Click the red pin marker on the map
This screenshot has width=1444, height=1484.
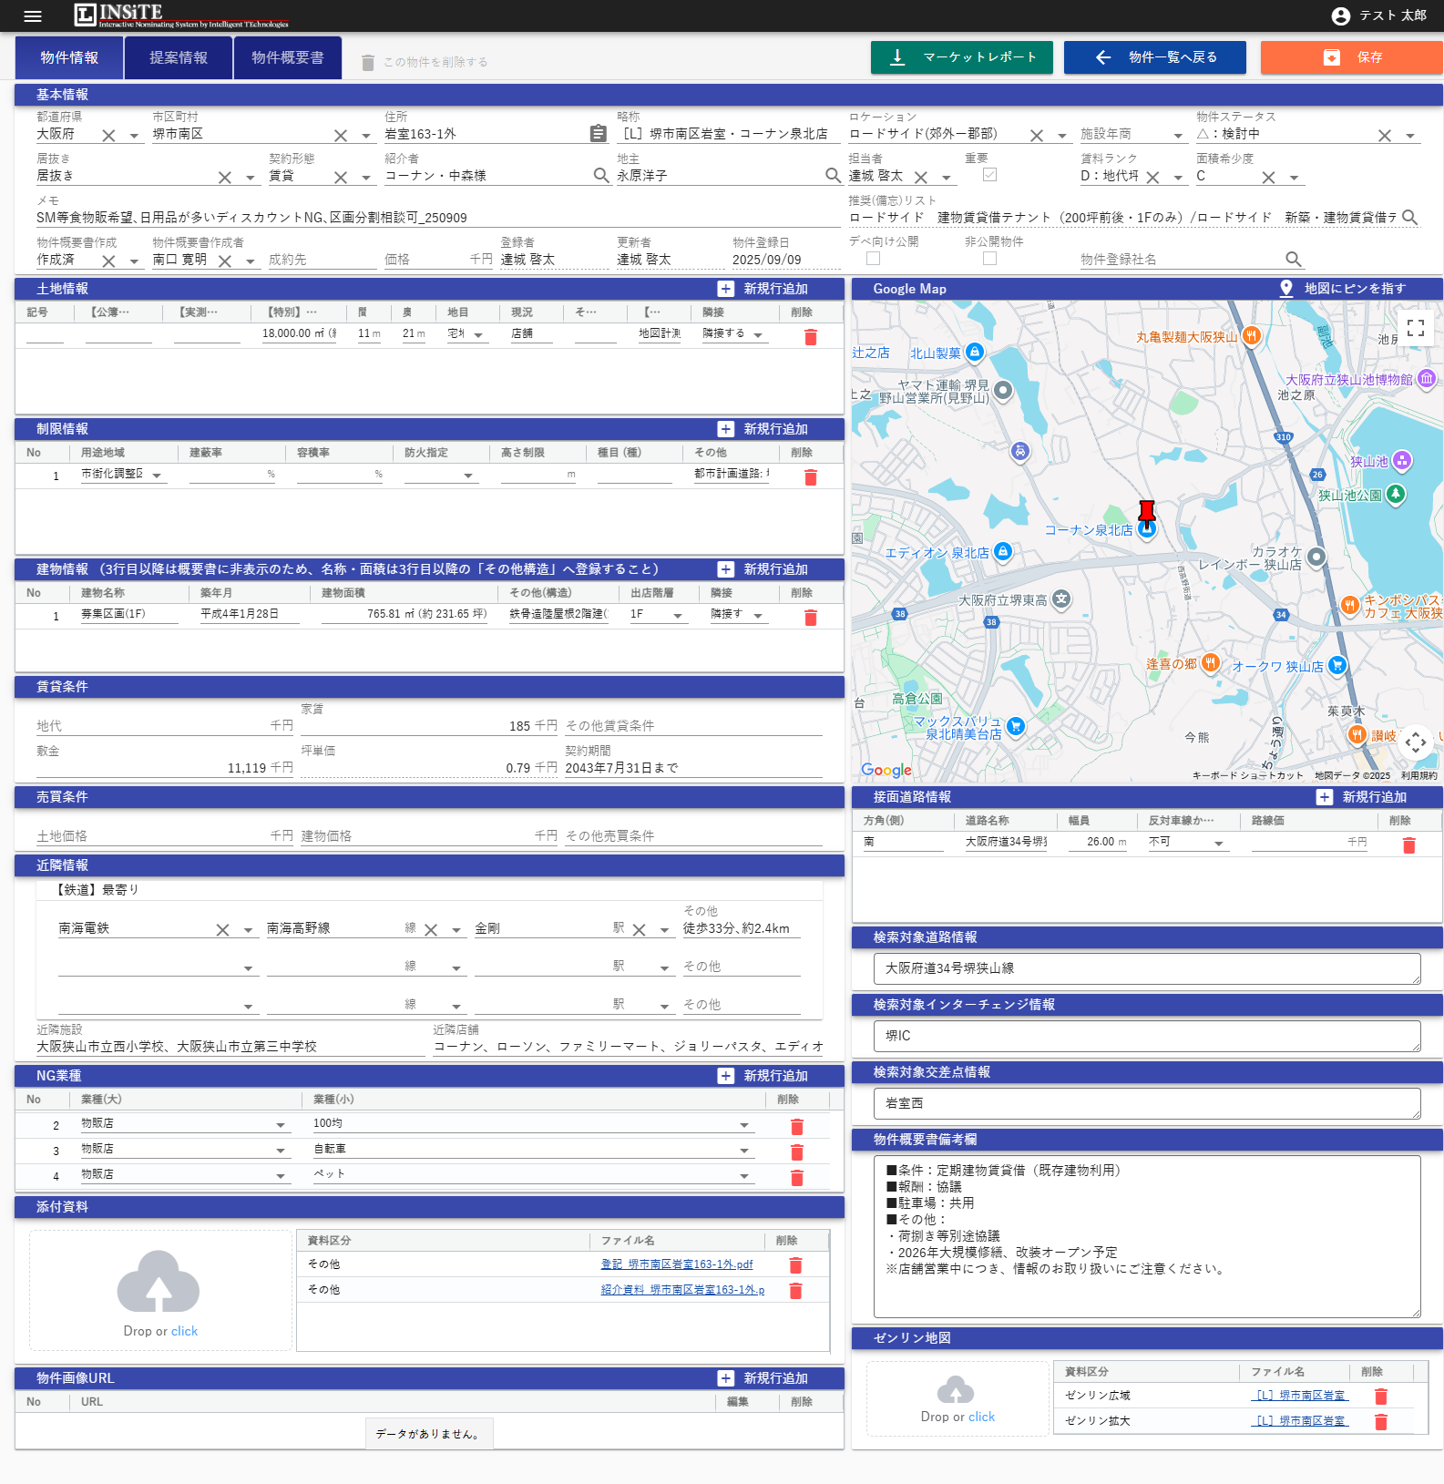pyautogui.click(x=1146, y=511)
